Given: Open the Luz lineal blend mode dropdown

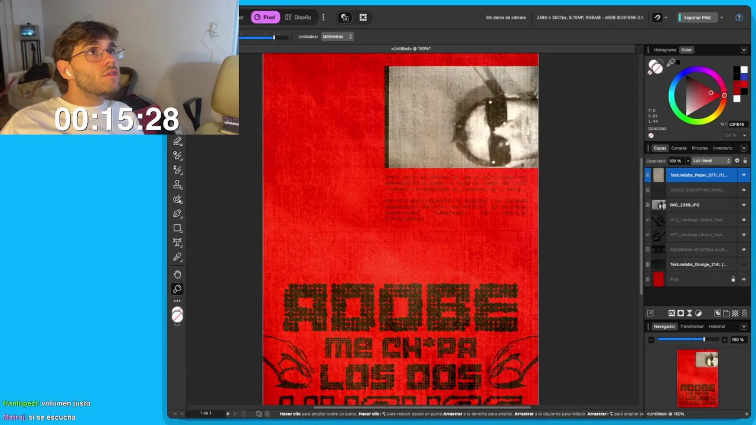Looking at the screenshot, I should coord(711,161).
